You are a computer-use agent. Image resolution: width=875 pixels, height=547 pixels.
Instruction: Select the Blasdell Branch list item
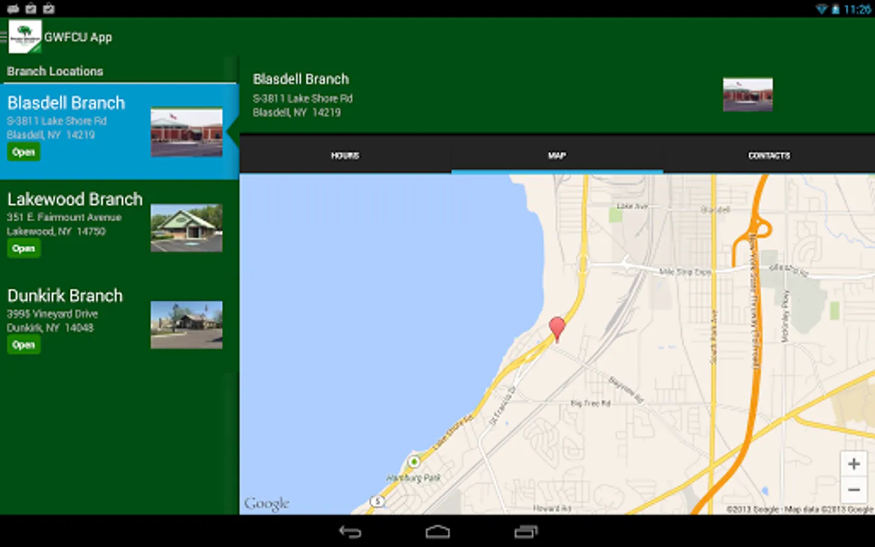tap(119, 132)
